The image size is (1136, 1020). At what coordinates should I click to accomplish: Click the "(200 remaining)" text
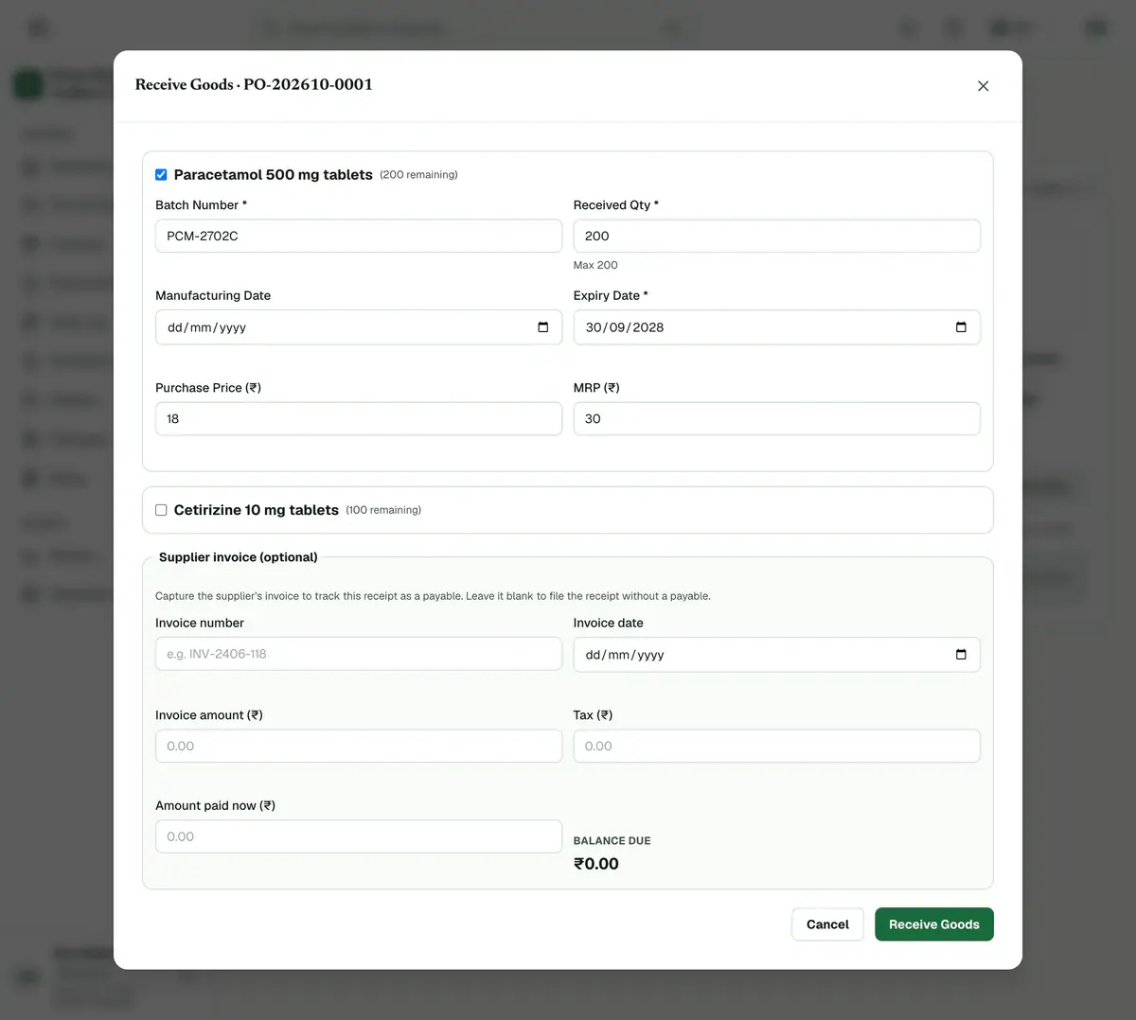[418, 175]
